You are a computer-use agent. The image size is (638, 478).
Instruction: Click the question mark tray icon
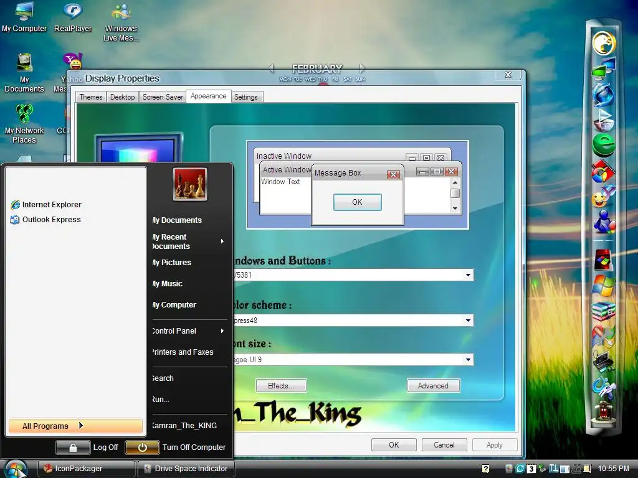tap(485, 469)
